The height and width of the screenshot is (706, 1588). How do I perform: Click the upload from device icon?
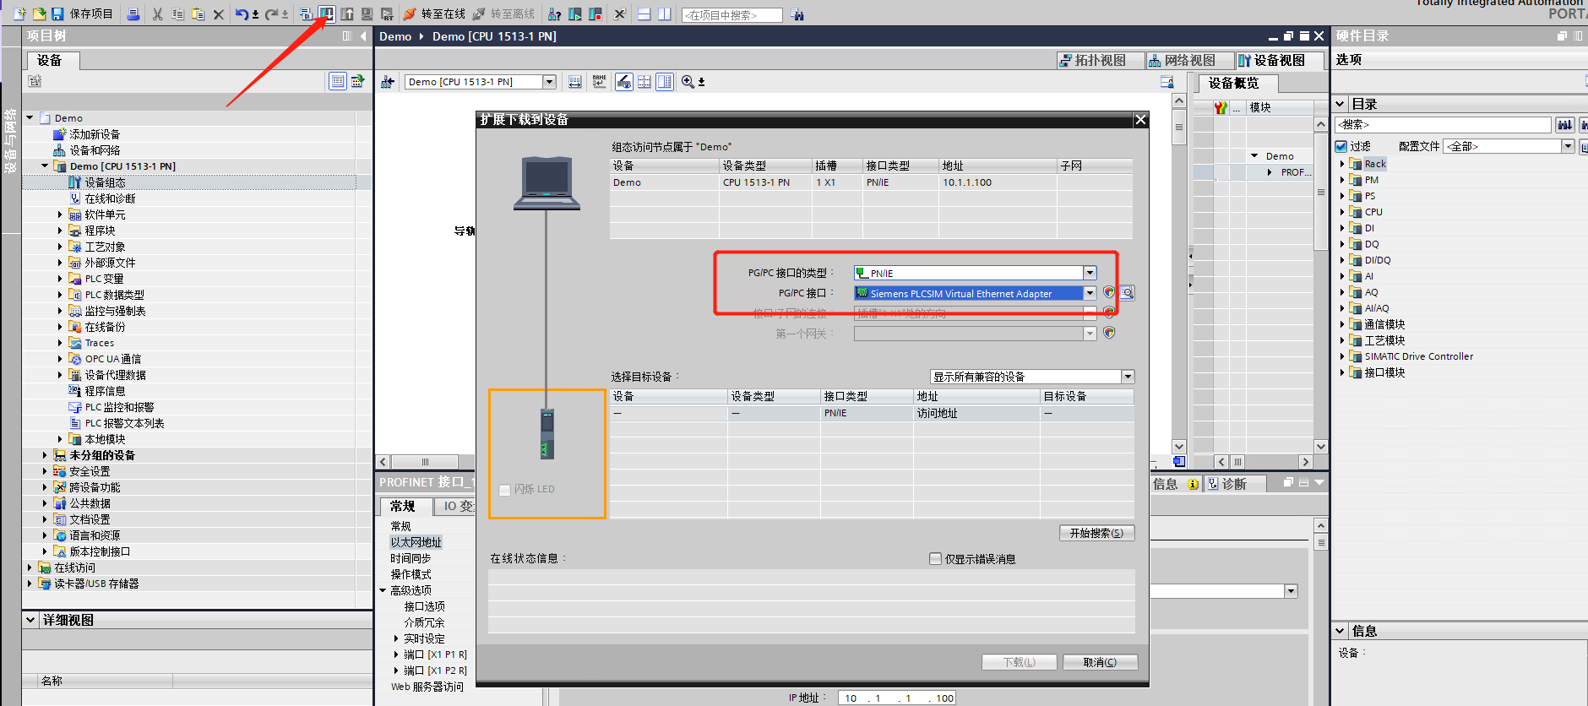point(347,14)
